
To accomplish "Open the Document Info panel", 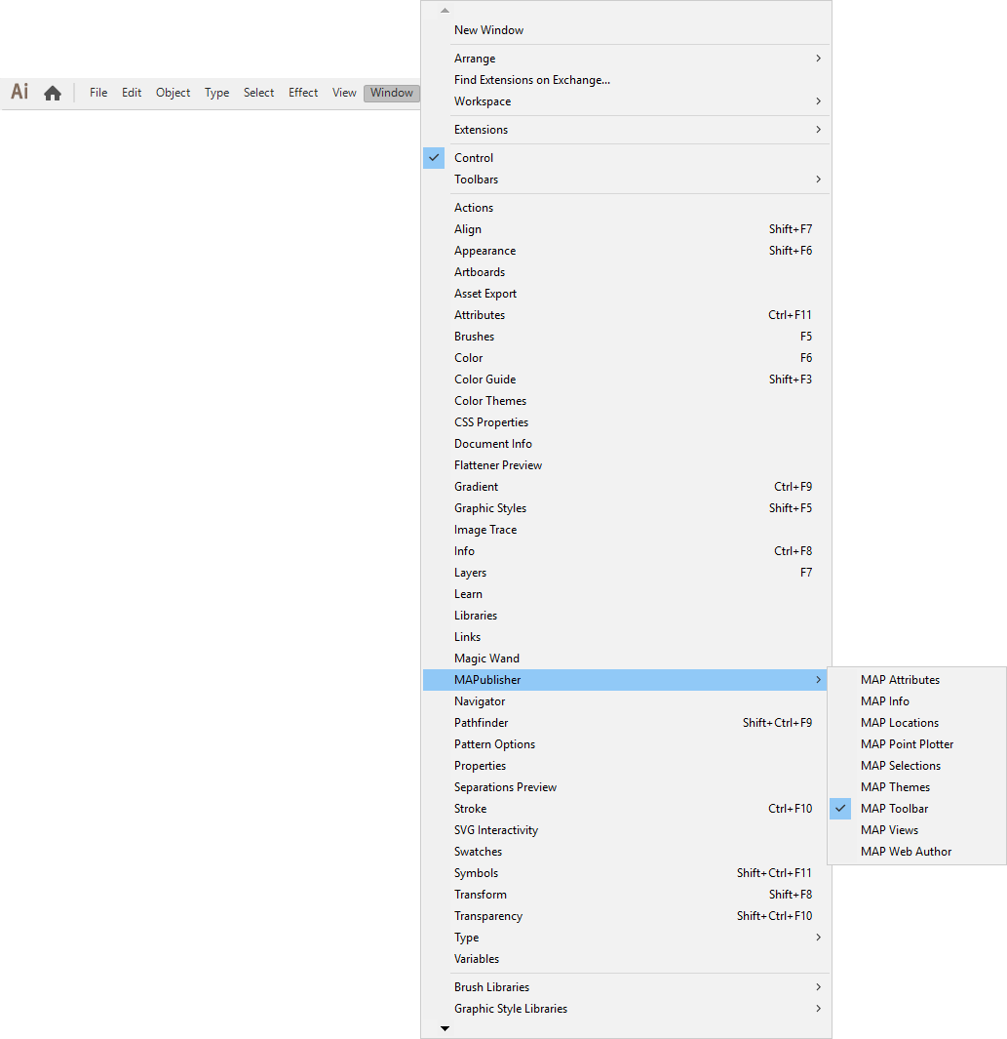I will pyautogui.click(x=626, y=443).
